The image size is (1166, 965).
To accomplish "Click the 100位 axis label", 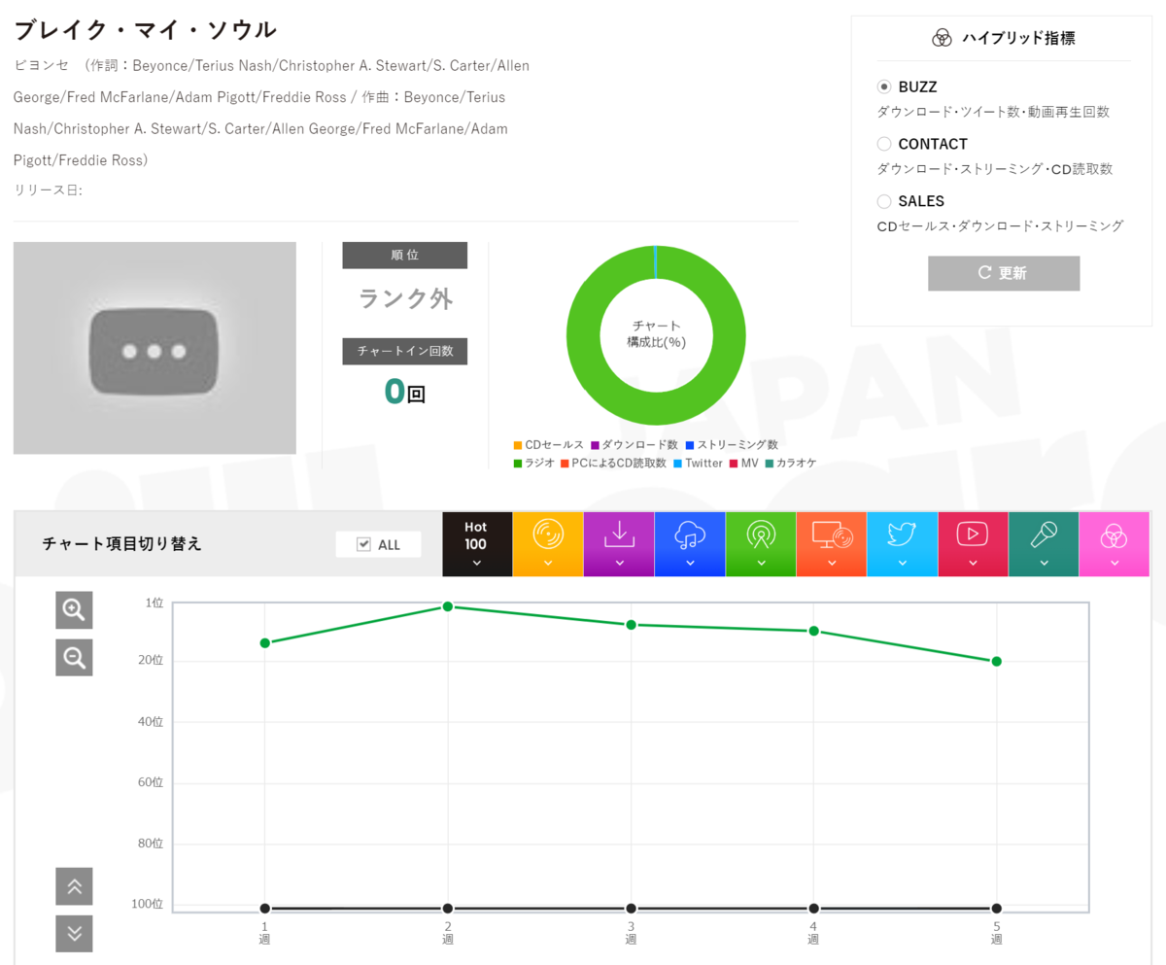I will coord(149,905).
